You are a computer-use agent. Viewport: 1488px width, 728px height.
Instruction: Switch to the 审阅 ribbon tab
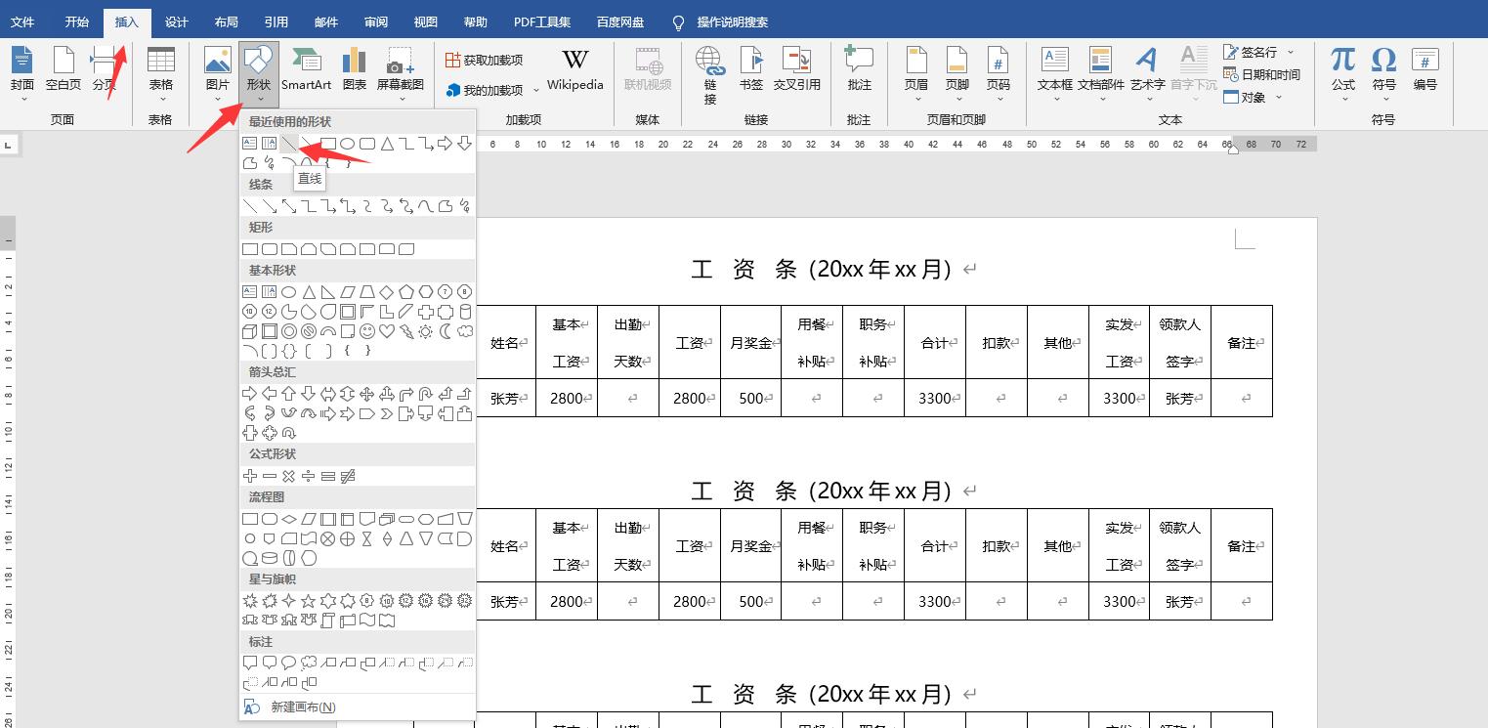click(x=375, y=21)
